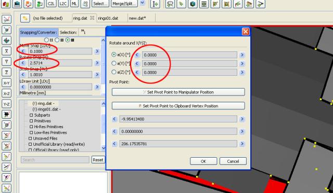Click the rightmost top toolbar icon
This screenshot has width=333, height=193.
tap(260, 4)
